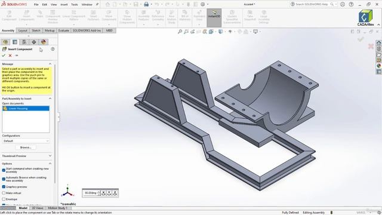Open the View menu
382x215 pixels.
coord(54,4)
